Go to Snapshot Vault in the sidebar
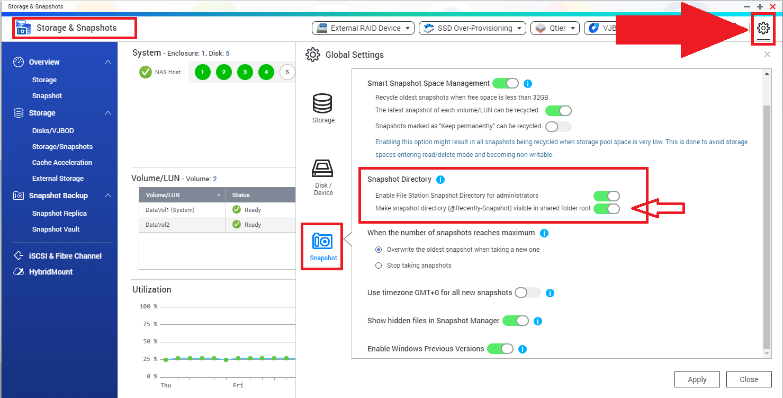783x398 pixels. 56,229
